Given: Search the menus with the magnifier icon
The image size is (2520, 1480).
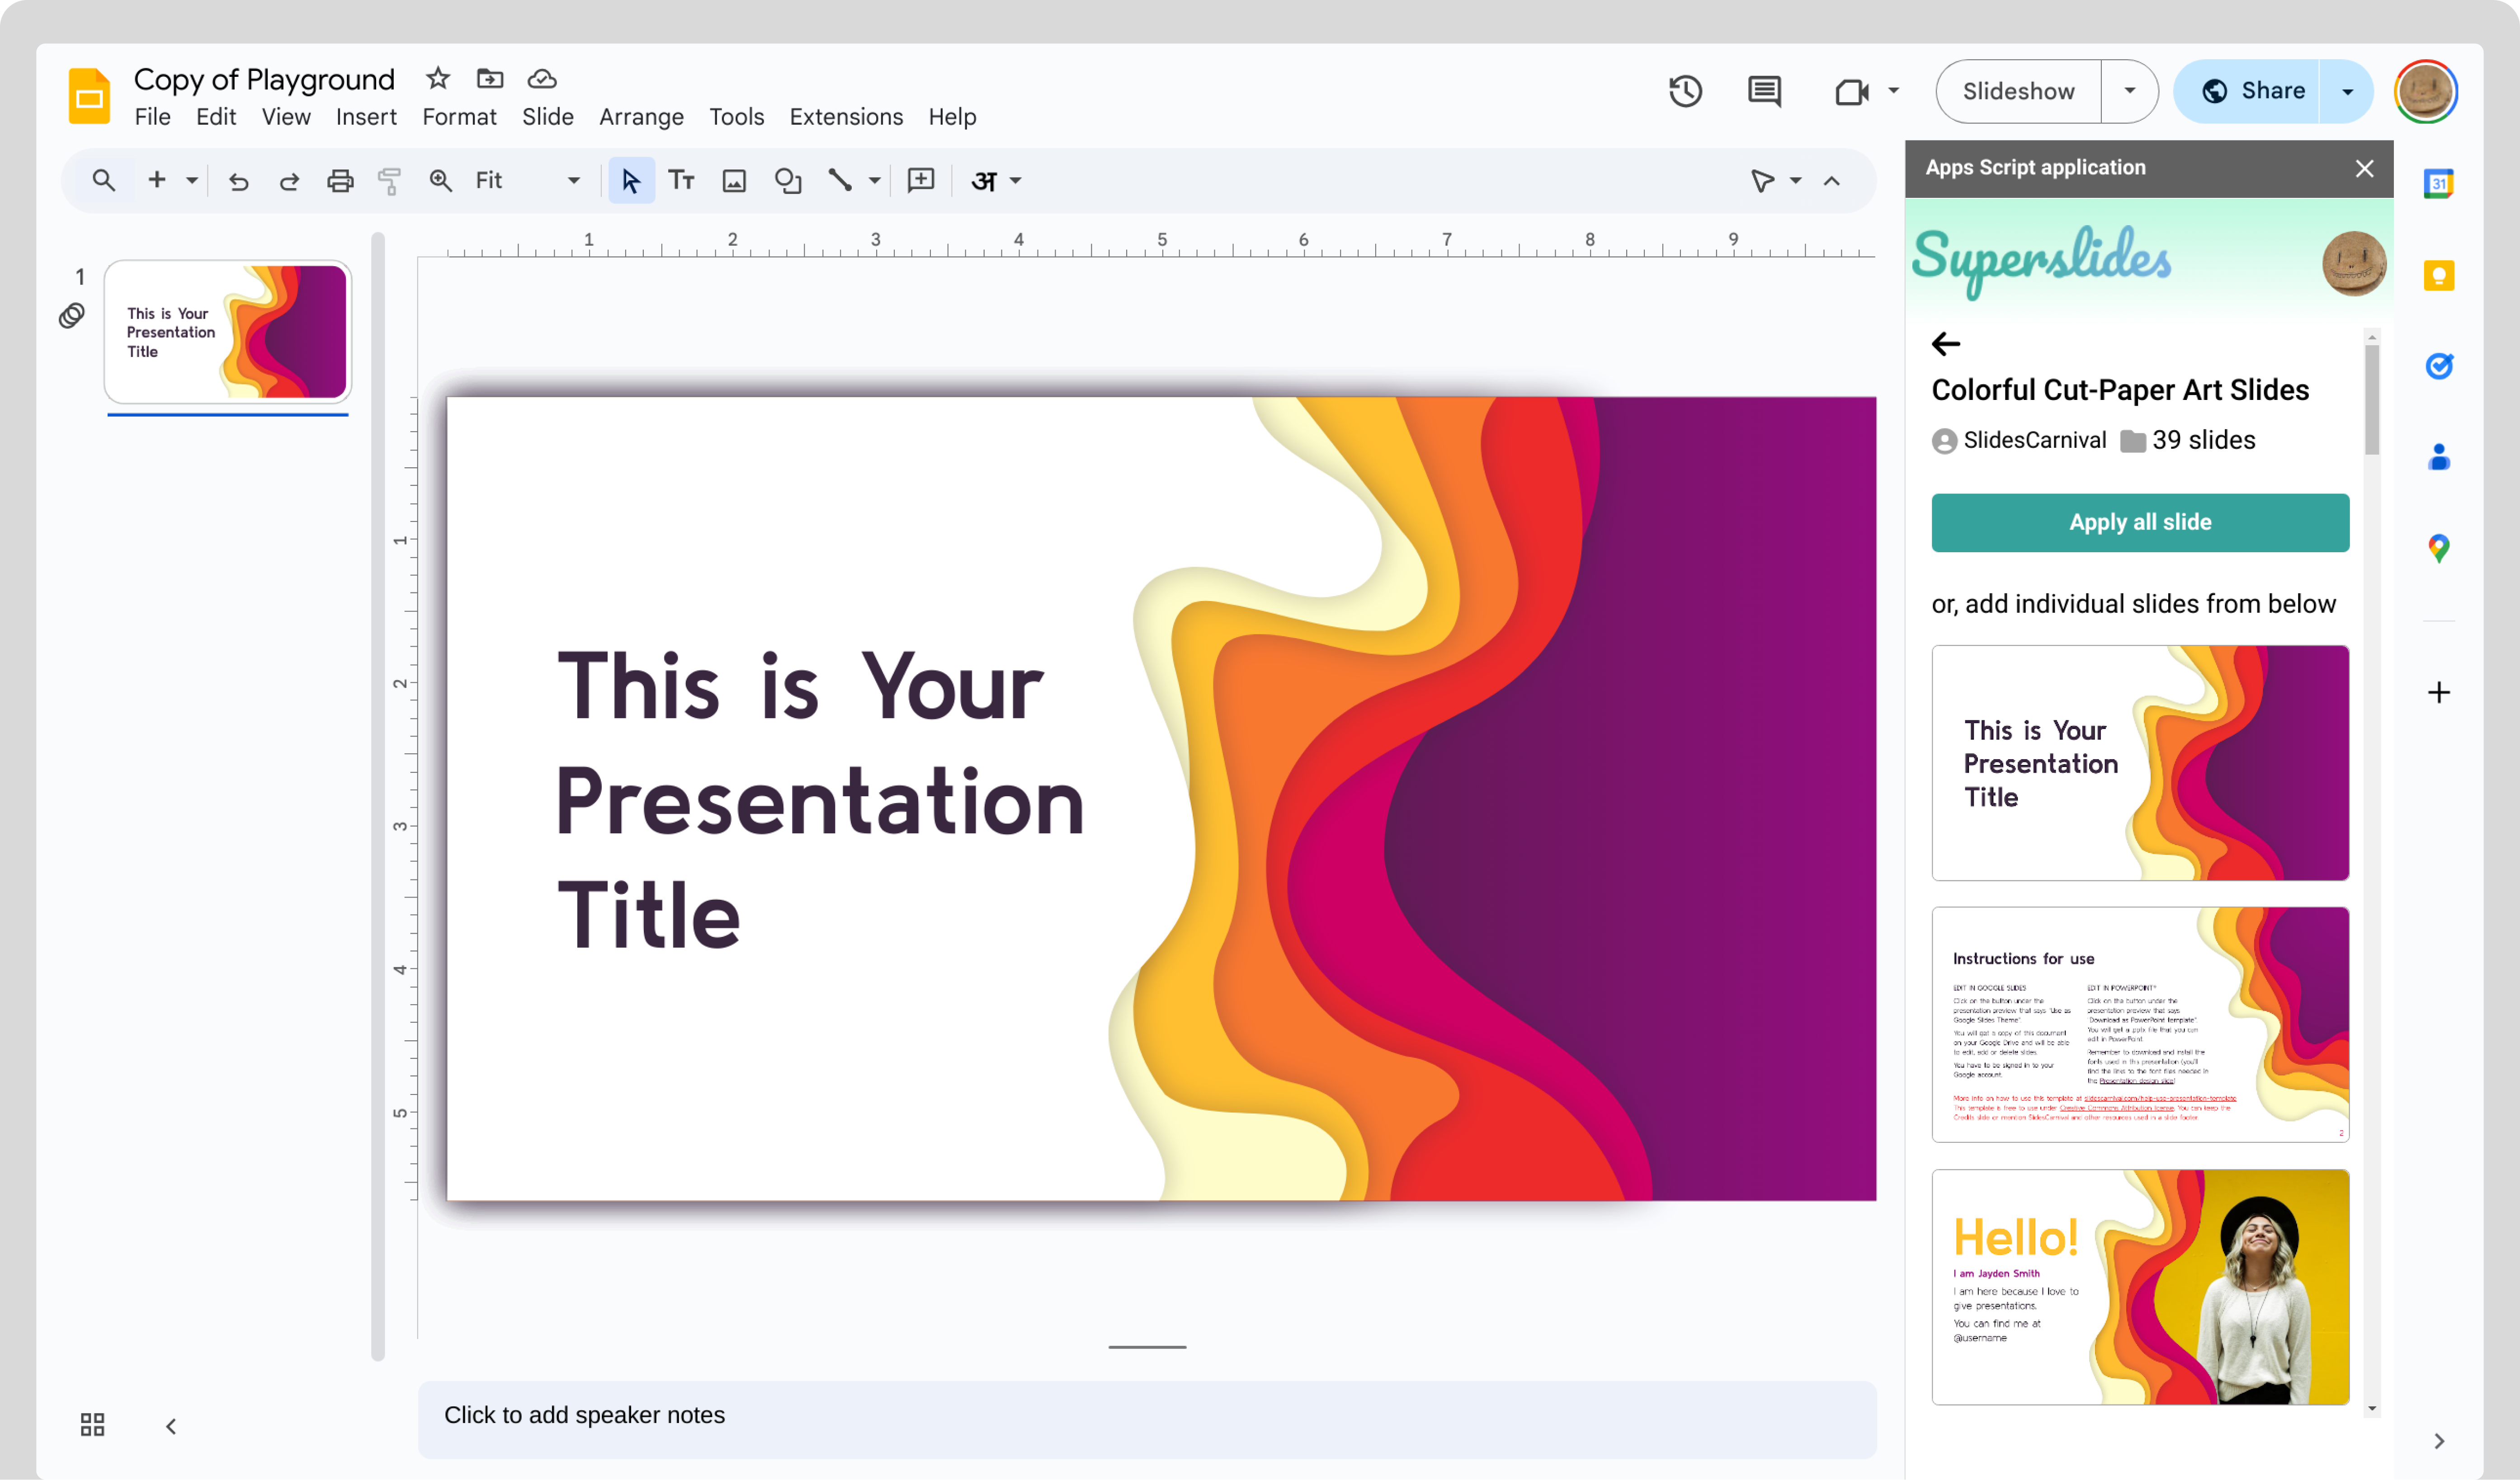Looking at the screenshot, I should pyautogui.click(x=103, y=180).
